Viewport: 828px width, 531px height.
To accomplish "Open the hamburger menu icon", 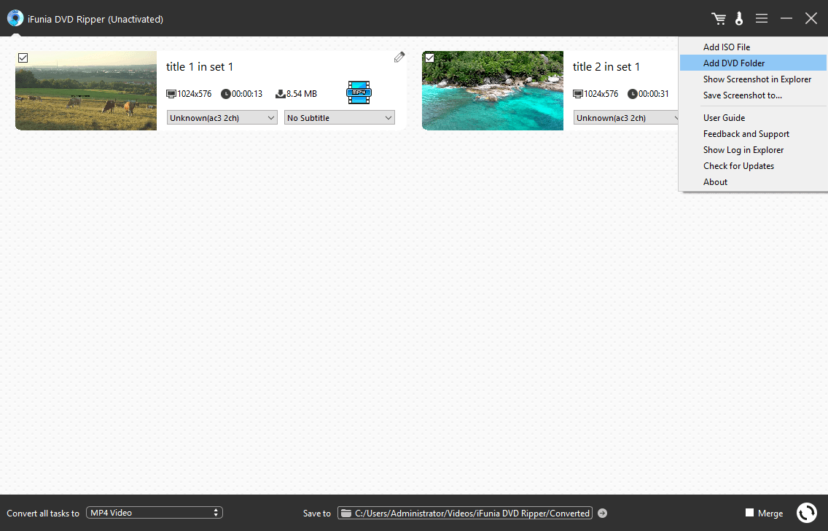I will click(x=762, y=19).
